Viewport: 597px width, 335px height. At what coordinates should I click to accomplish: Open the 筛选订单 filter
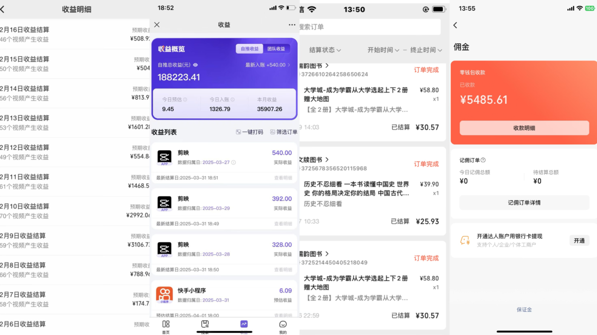(283, 132)
